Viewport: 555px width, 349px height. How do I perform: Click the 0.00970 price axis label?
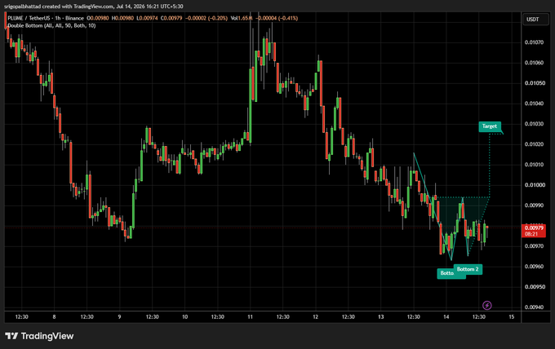(534, 246)
